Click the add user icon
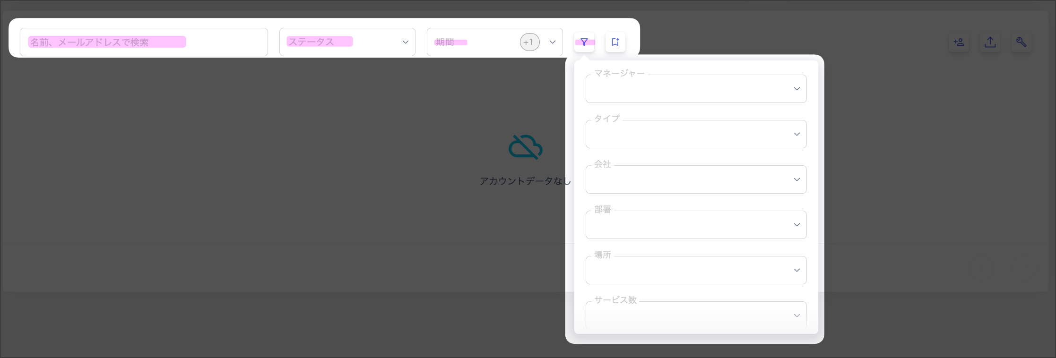1056x358 pixels. [959, 42]
